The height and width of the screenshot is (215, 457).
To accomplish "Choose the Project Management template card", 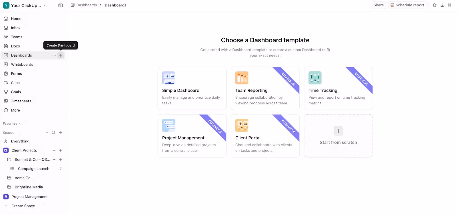I will 192,136.
